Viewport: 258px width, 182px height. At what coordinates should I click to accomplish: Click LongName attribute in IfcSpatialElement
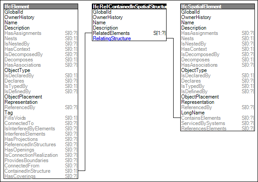coord(217,113)
